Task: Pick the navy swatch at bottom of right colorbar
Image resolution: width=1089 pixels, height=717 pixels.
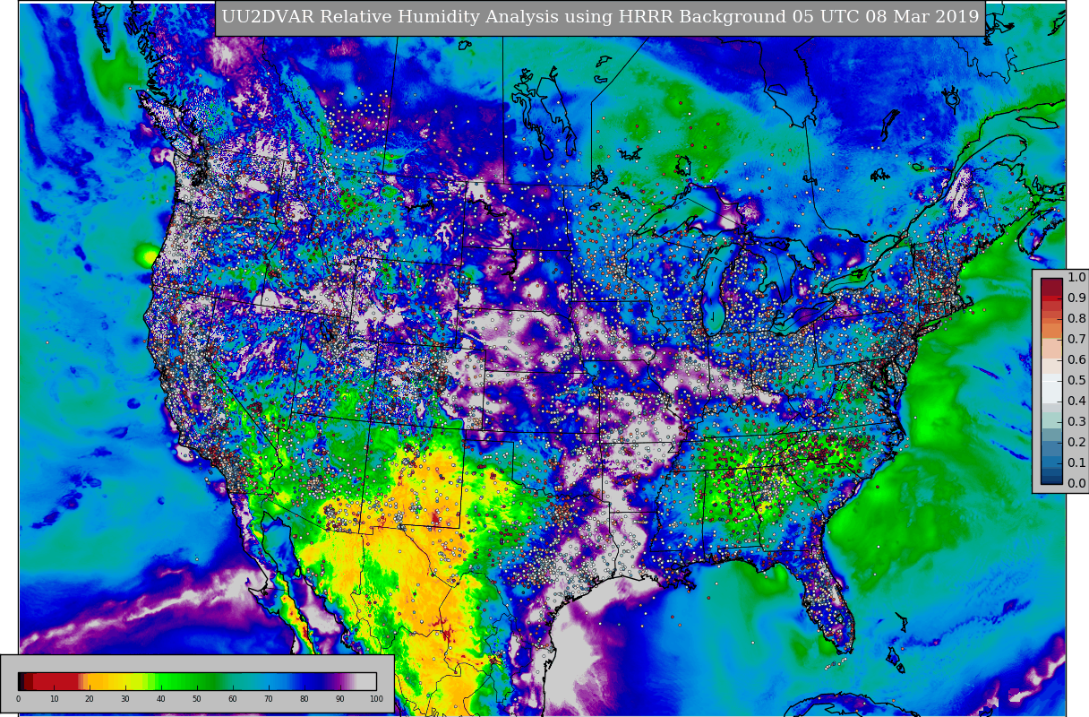Action: pos(1051,479)
